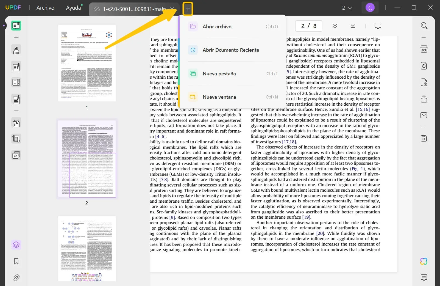Click the page number field

(x=309, y=26)
